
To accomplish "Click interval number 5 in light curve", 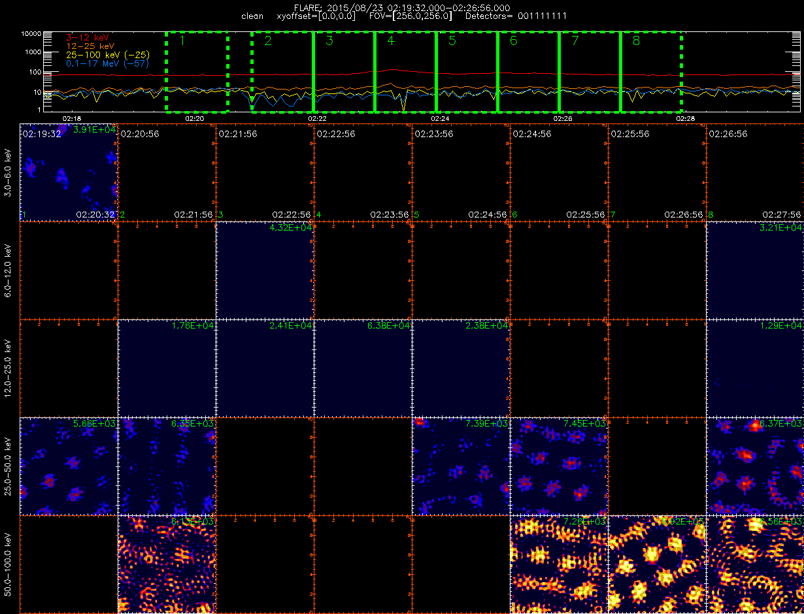I will point(452,40).
